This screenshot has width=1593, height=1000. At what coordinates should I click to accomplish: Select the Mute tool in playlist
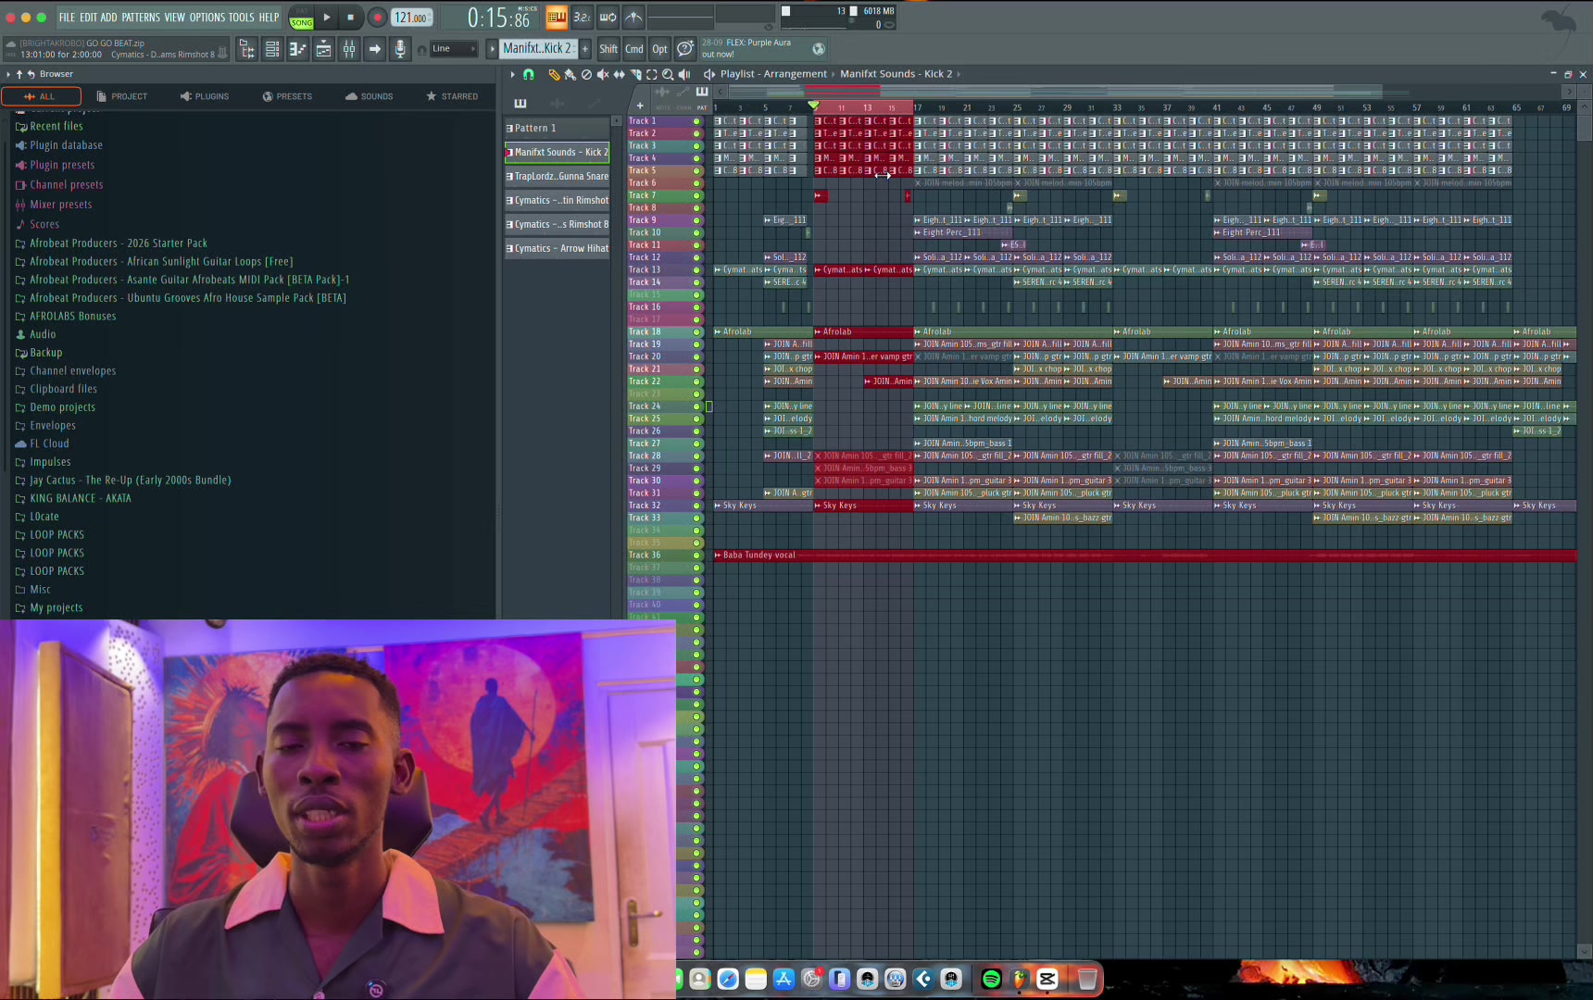(603, 74)
